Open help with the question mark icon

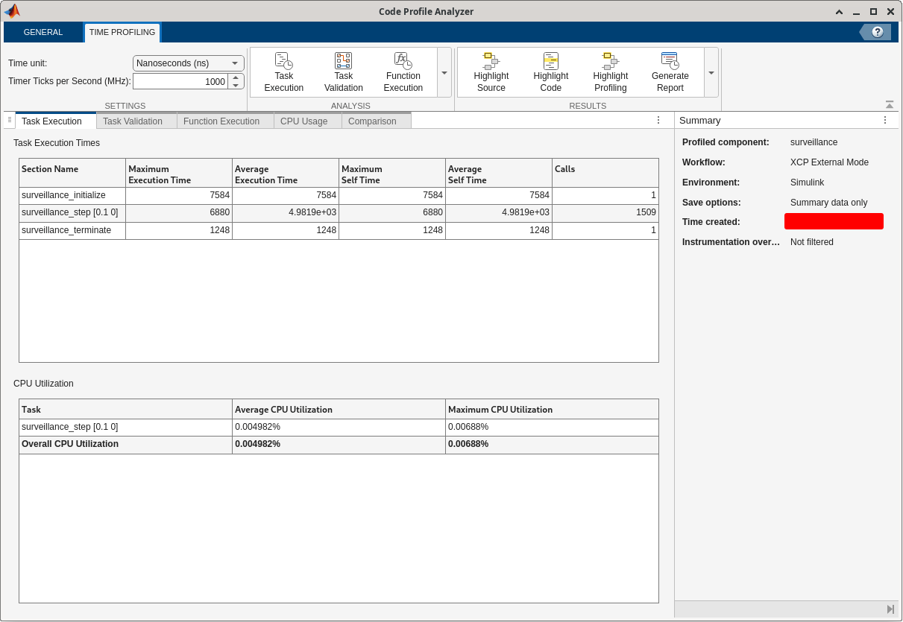click(x=875, y=32)
